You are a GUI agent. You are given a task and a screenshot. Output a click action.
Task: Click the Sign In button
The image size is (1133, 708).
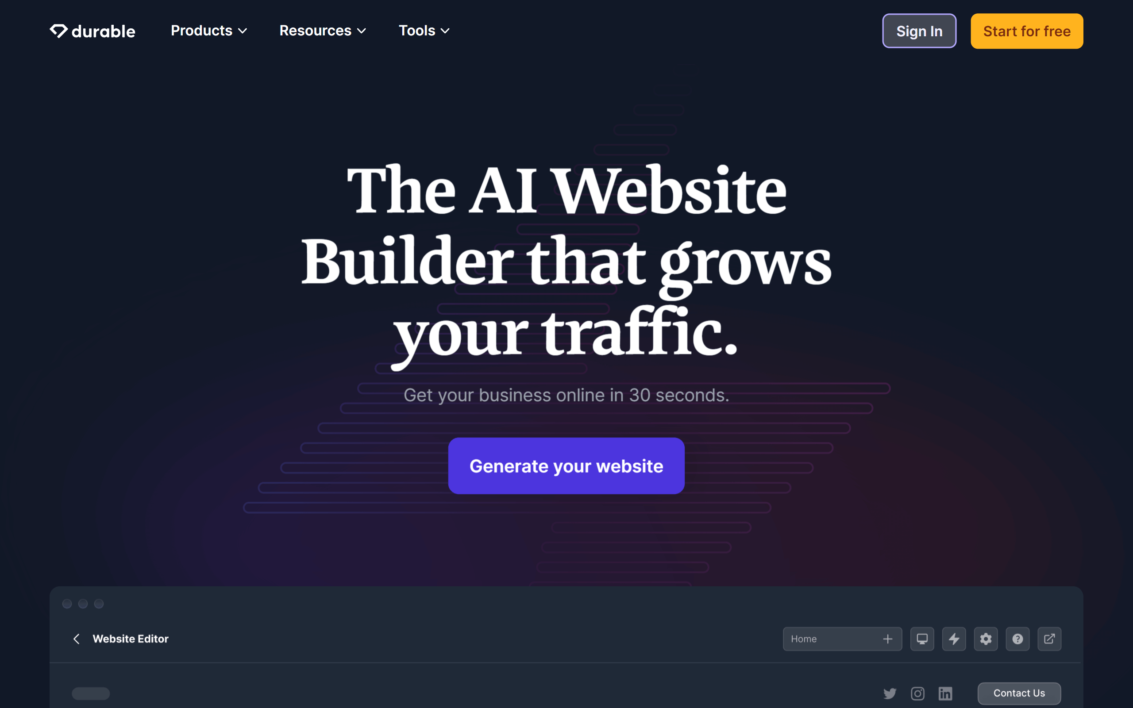coord(919,31)
